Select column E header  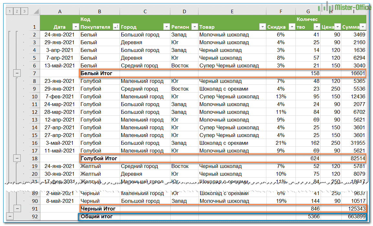coord(232,12)
